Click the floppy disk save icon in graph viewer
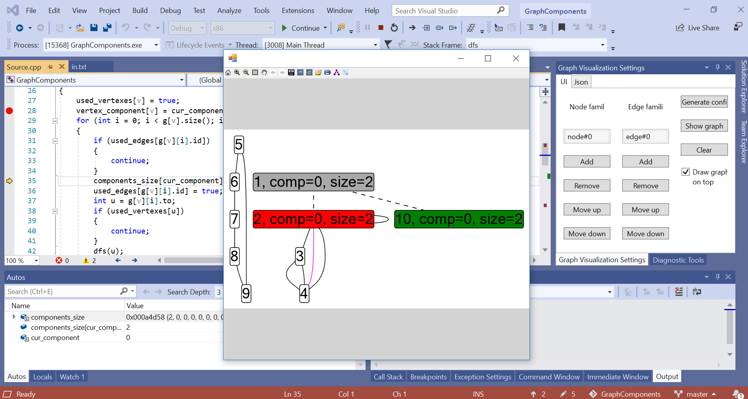The width and height of the screenshot is (748, 399). pos(291,72)
